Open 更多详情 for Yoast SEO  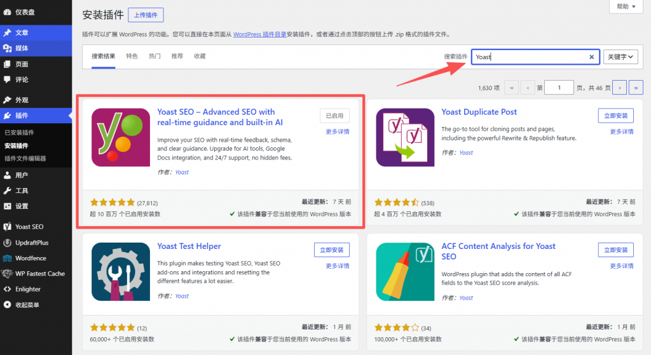tap(338, 131)
